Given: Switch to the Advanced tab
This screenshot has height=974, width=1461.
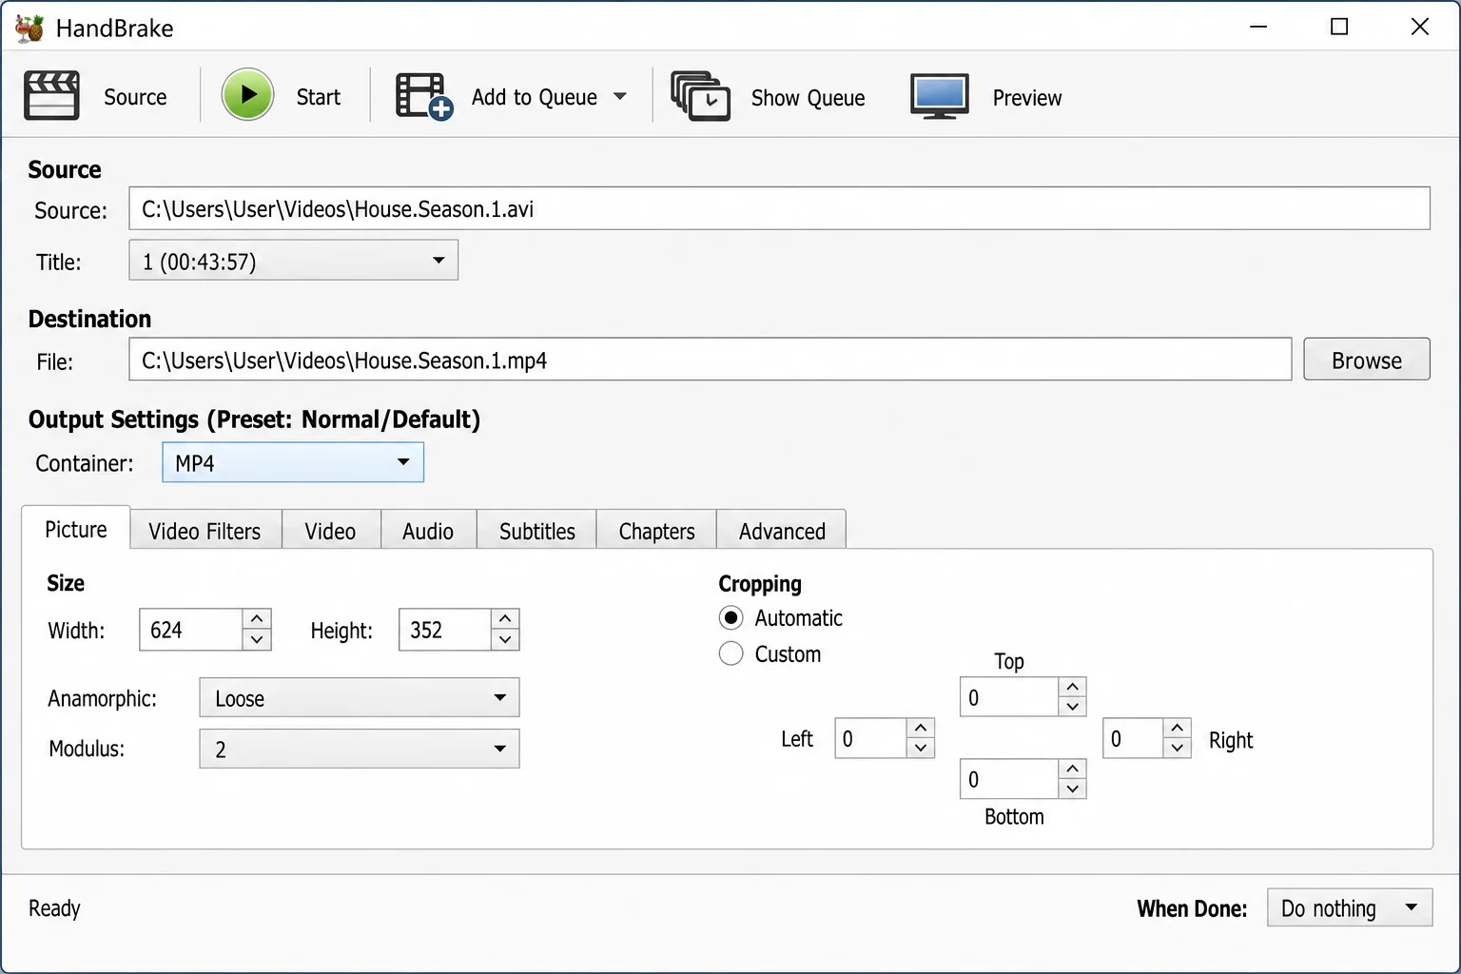Looking at the screenshot, I should 782,531.
